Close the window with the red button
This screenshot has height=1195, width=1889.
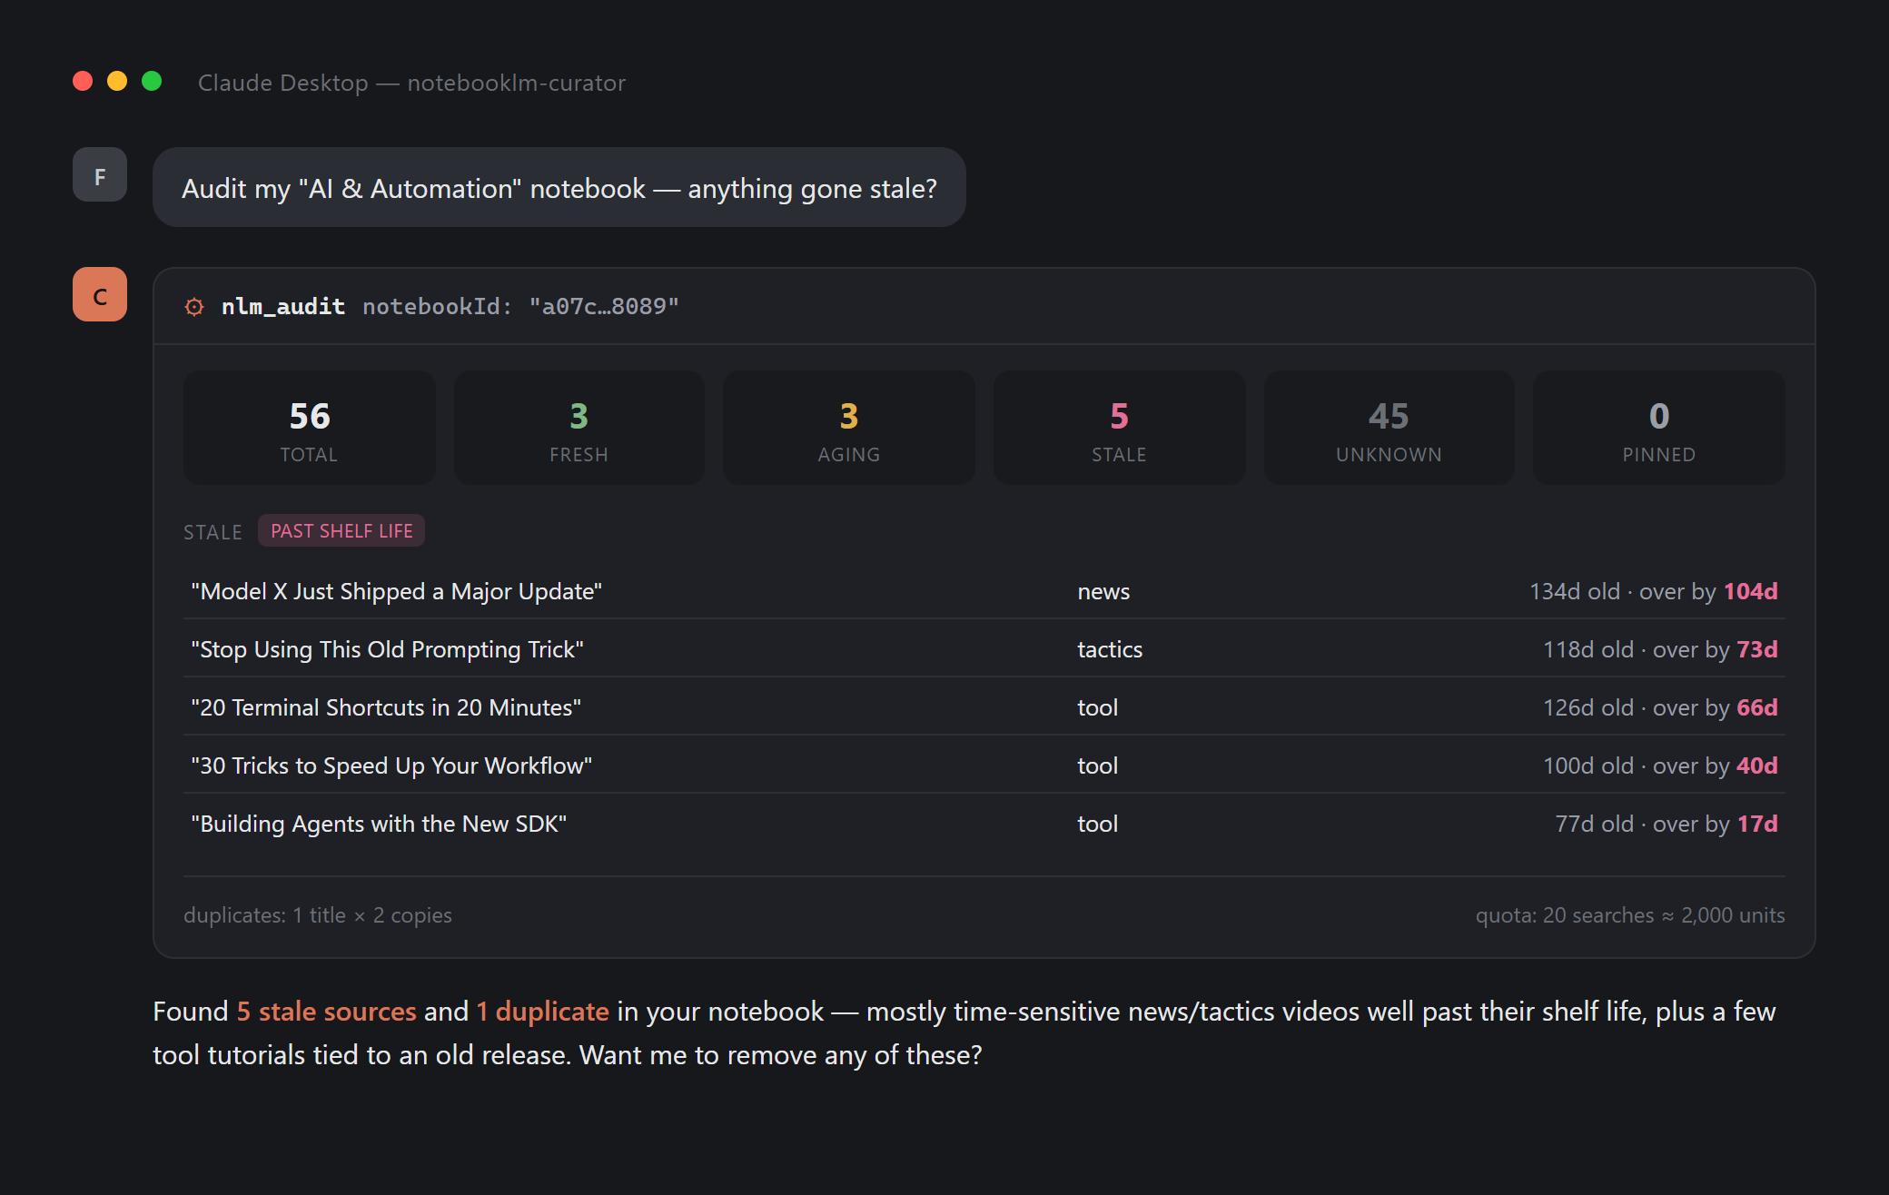(83, 82)
